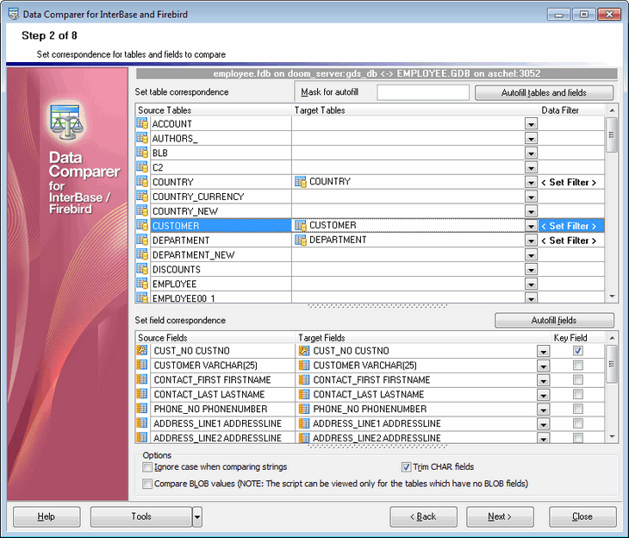The height and width of the screenshot is (538, 629).
Task: Click the Data Filter column header
Action: point(570,110)
